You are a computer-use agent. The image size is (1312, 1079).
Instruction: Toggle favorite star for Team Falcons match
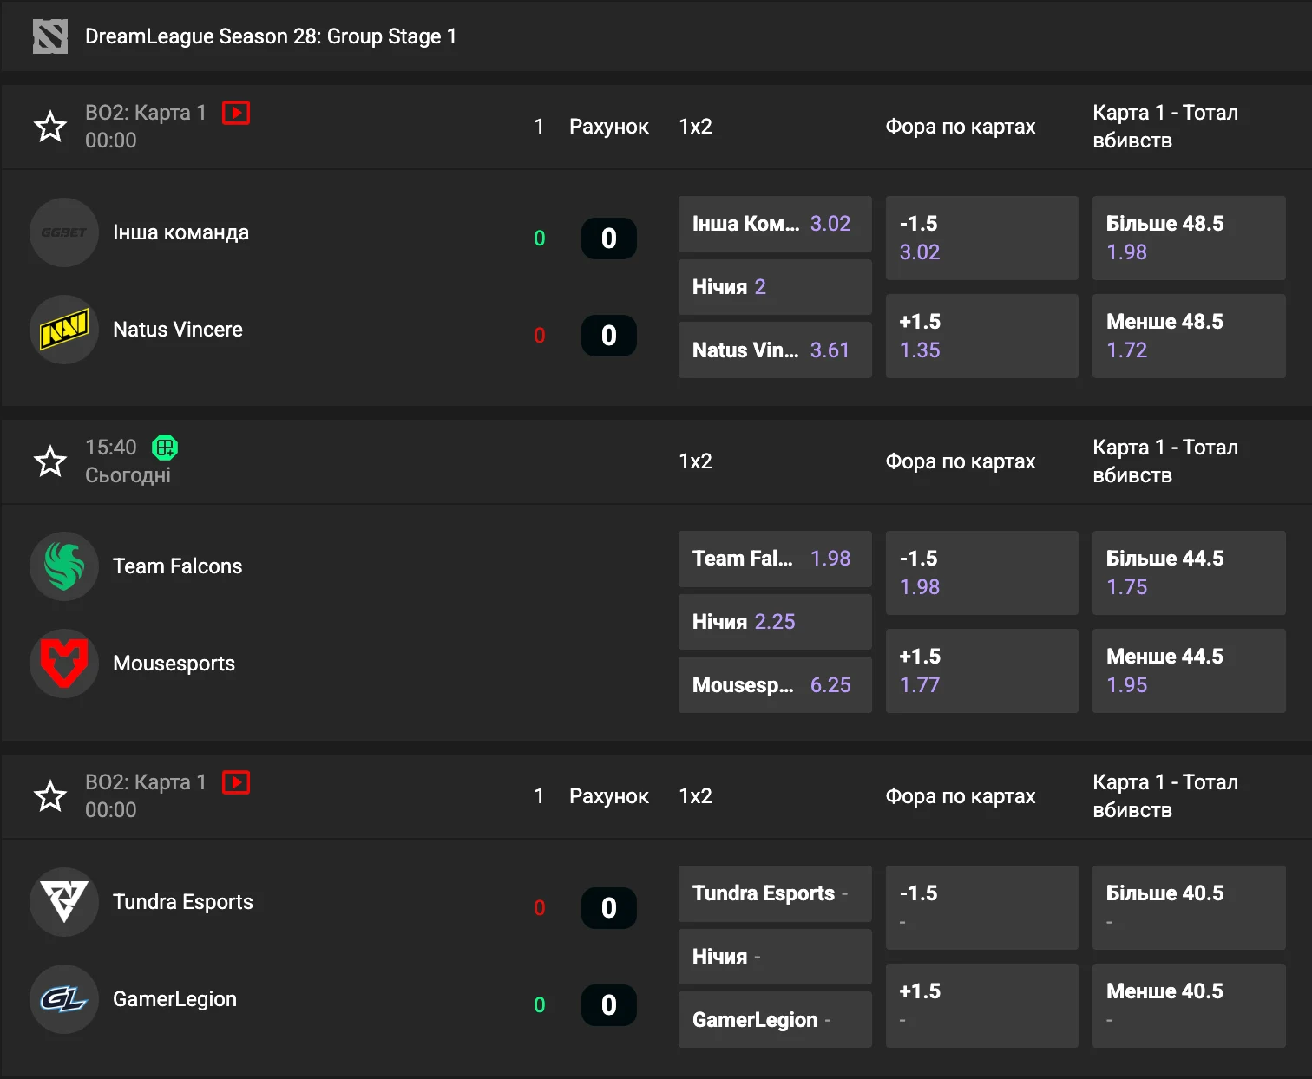tap(50, 461)
